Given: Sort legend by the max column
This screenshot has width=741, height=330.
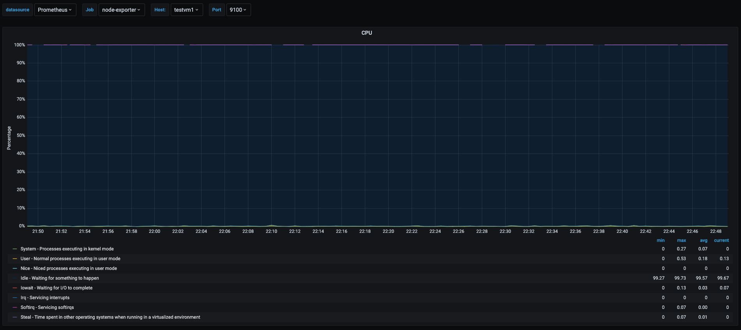Looking at the screenshot, I should click(681, 240).
